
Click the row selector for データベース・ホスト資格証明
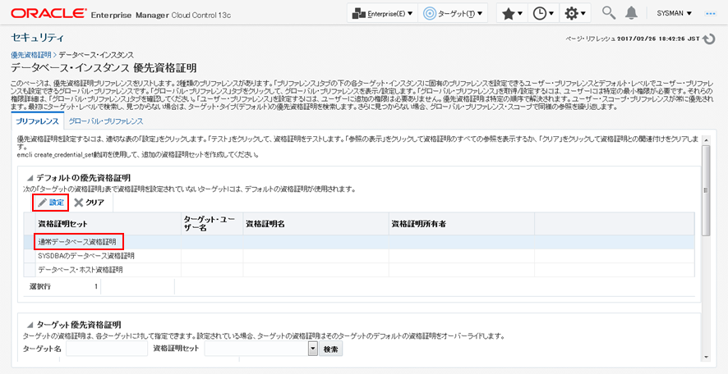tap(30, 270)
